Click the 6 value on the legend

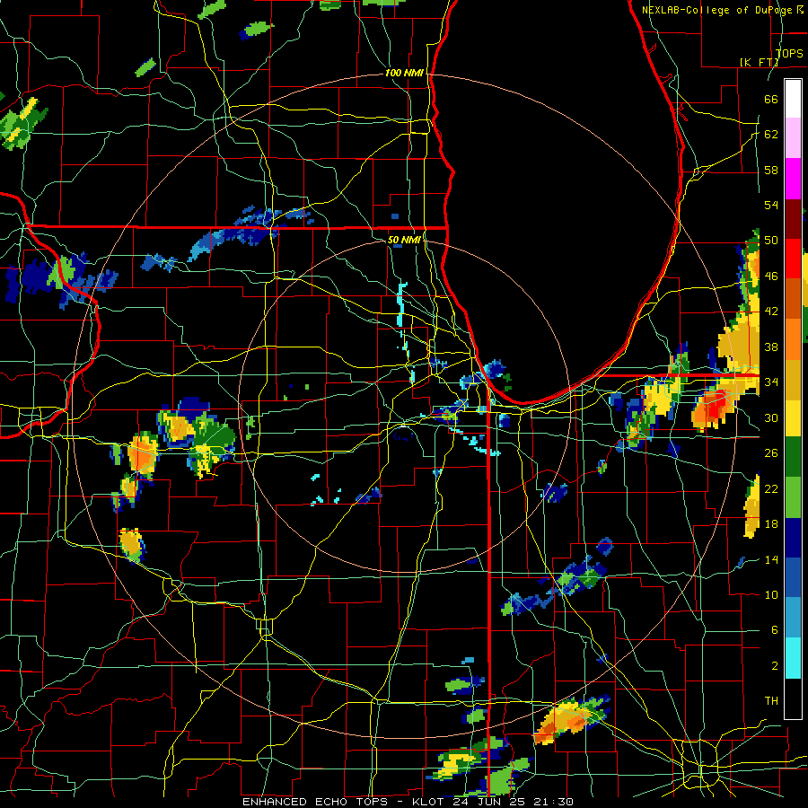[x=774, y=630]
